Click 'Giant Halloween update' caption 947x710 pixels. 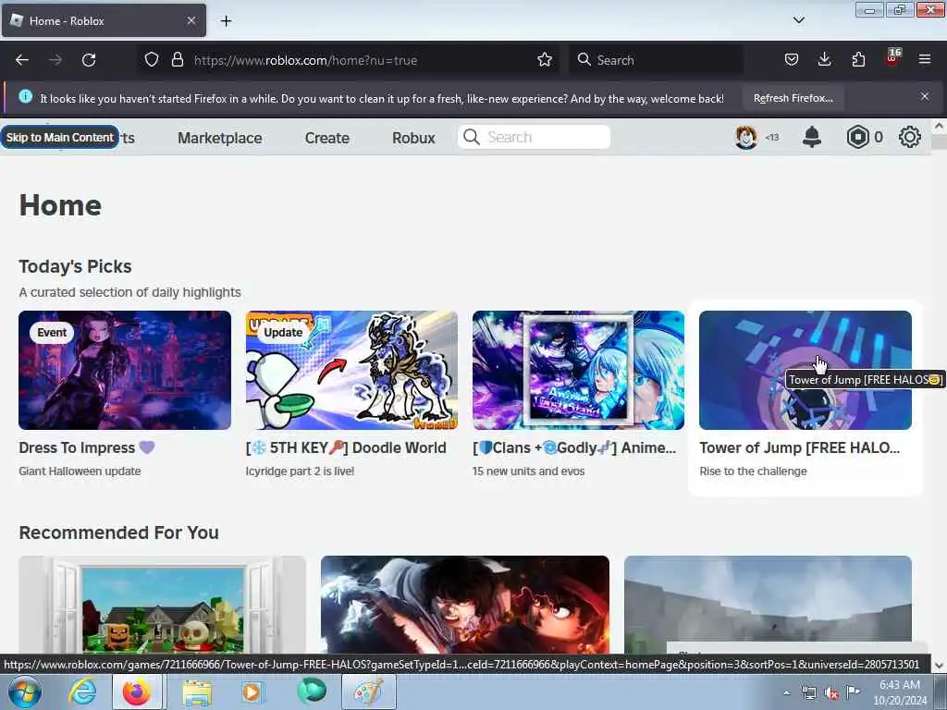coord(80,471)
